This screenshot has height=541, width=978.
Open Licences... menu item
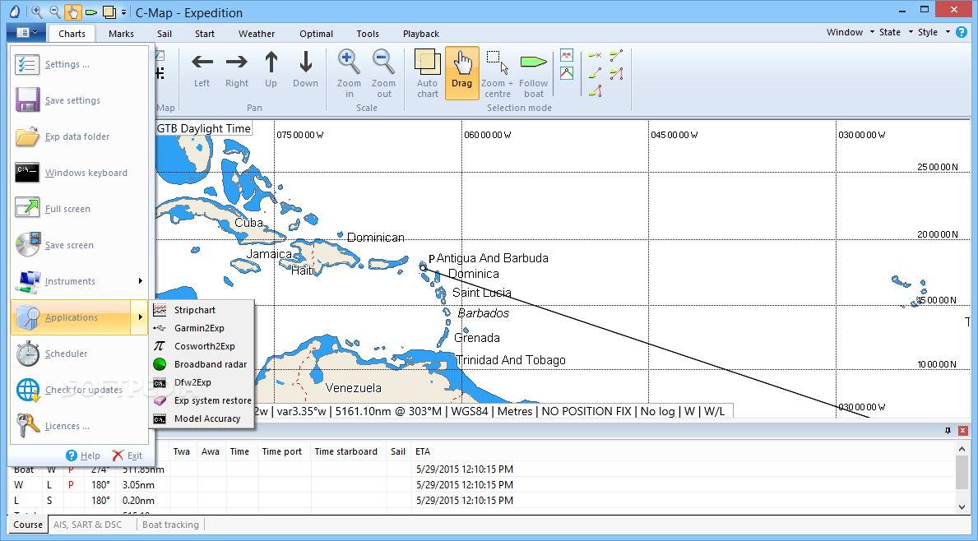point(79,426)
